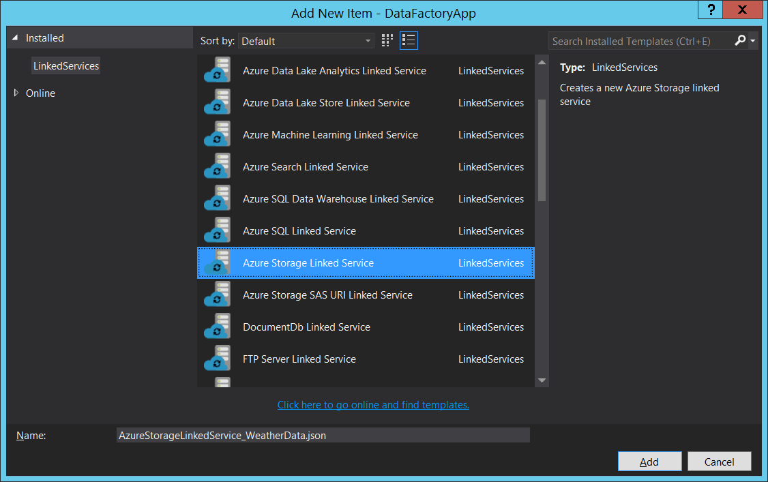Click the scroll down arrow of template list
This screenshot has height=482, width=768.
542,380
